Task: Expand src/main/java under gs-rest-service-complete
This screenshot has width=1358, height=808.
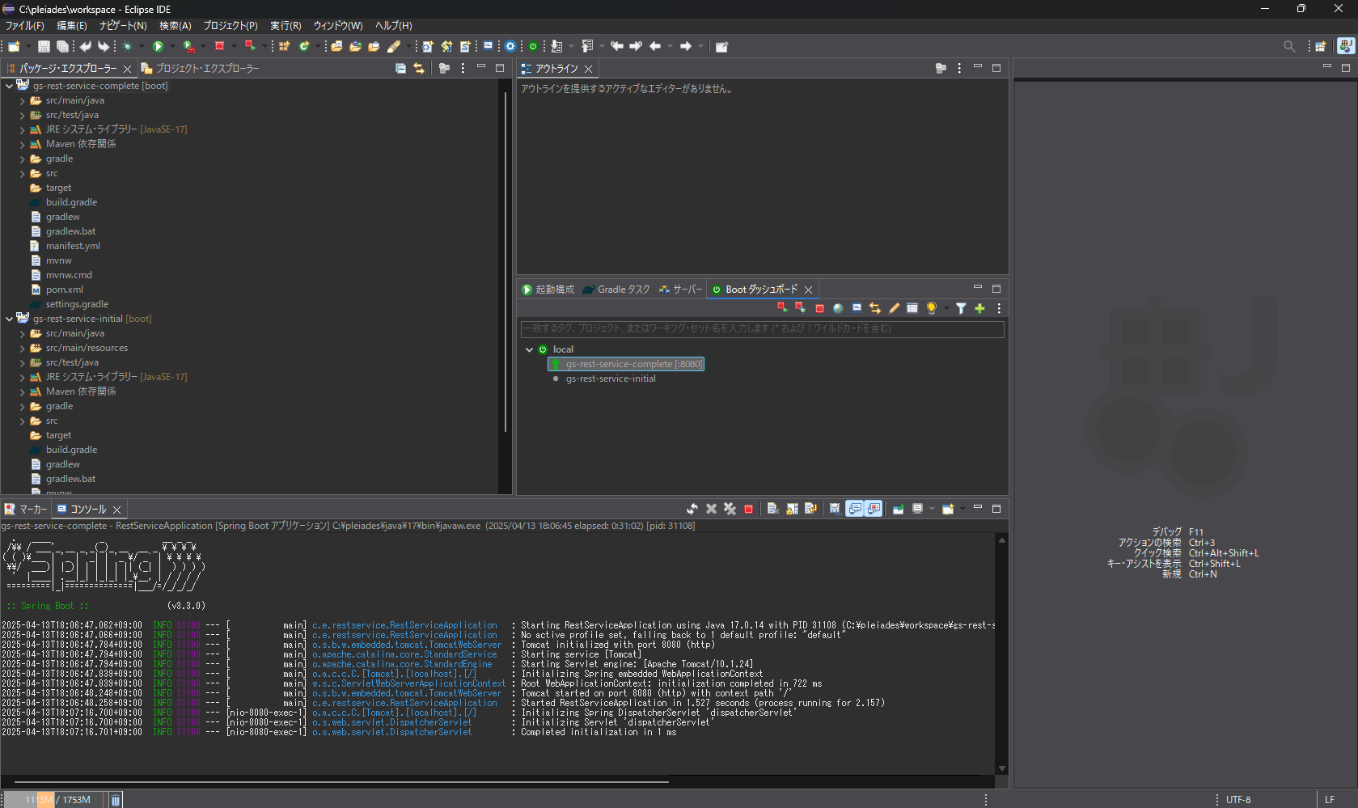Action: click(22, 101)
